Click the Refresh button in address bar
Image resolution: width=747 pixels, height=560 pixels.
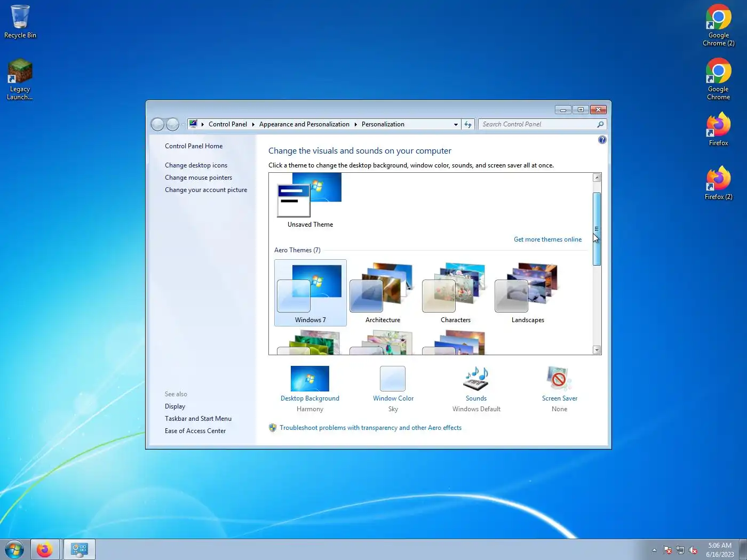point(468,124)
